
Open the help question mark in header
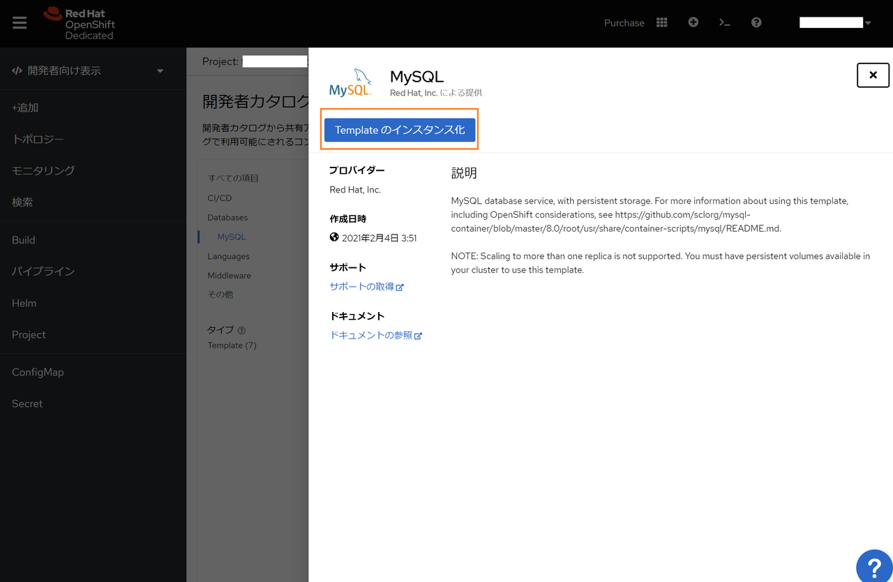point(756,22)
